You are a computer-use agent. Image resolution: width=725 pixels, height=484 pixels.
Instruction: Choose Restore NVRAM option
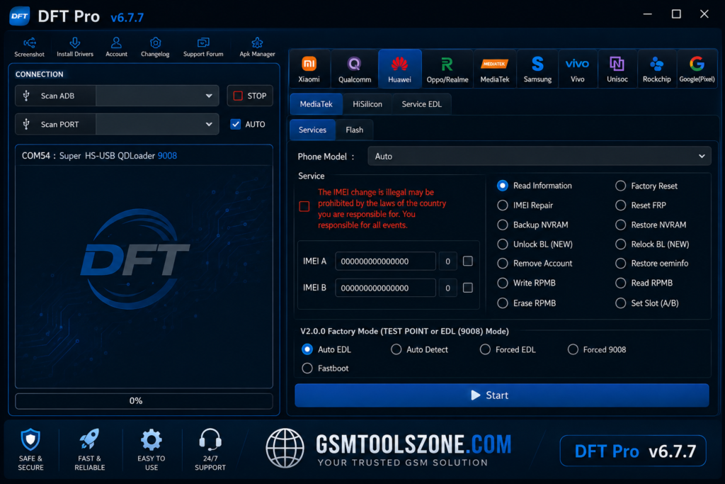coord(620,225)
